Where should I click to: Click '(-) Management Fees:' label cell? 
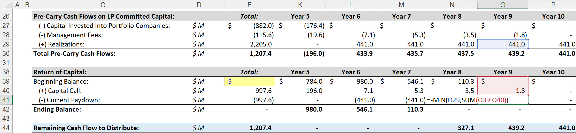coord(103,35)
